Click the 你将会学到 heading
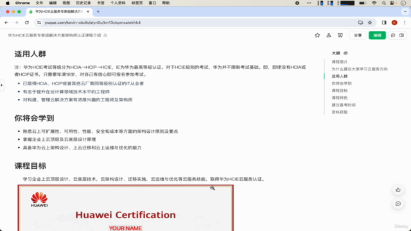 click(x=34, y=118)
